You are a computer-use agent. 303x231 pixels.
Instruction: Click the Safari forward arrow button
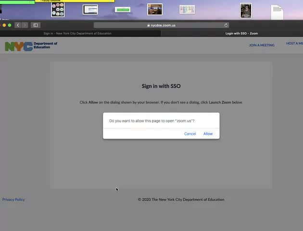click(25, 25)
